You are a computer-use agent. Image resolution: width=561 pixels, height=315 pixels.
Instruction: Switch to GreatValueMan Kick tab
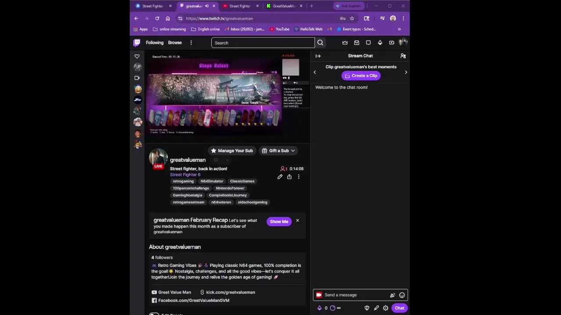pyautogui.click(x=284, y=6)
